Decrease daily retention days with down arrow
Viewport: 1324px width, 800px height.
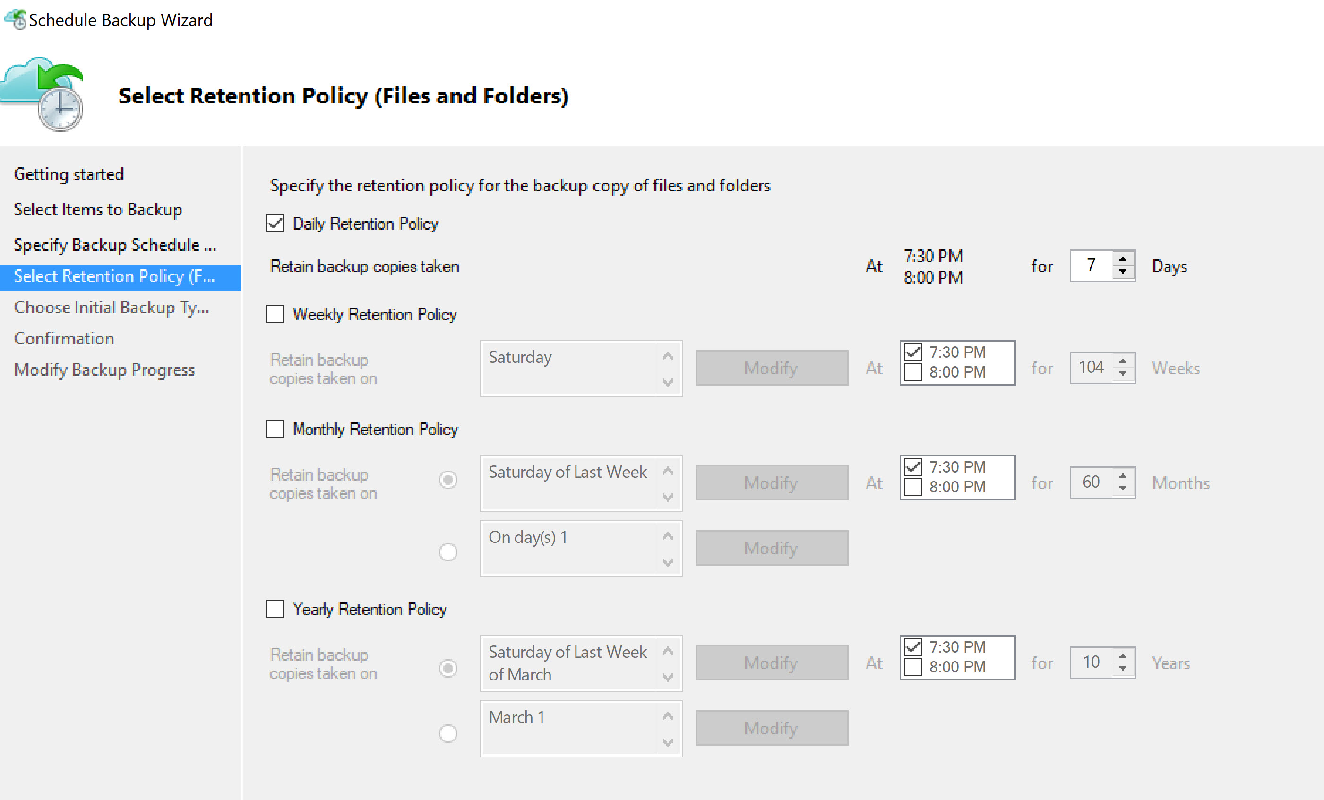1123,272
